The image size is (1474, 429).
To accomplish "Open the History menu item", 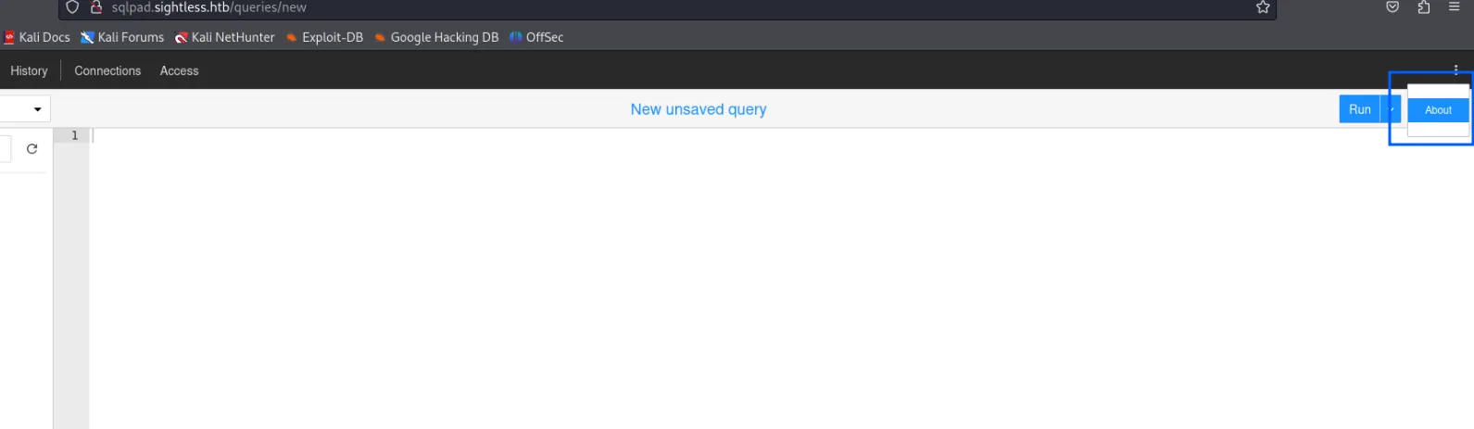I will coord(29,70).
